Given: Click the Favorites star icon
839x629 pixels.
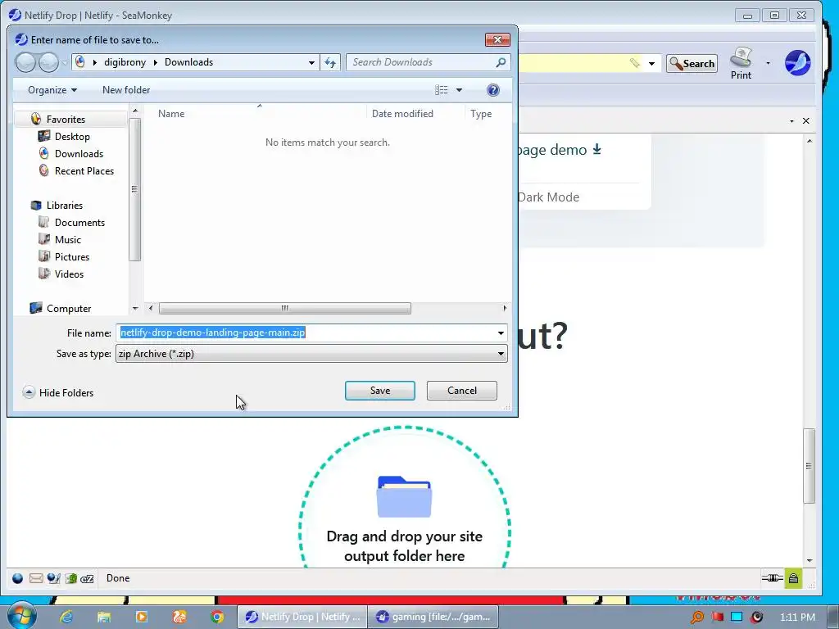Looking at the screenshot, I should [36, 119].
